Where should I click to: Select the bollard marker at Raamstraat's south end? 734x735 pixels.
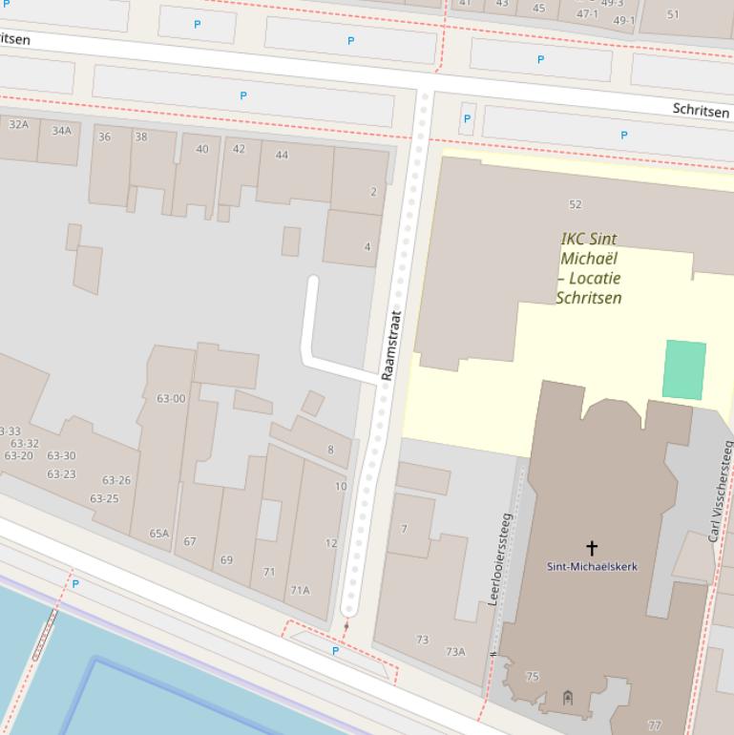pos(346,626)
